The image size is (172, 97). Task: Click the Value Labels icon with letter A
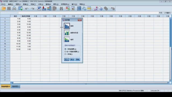click(95, 8)
